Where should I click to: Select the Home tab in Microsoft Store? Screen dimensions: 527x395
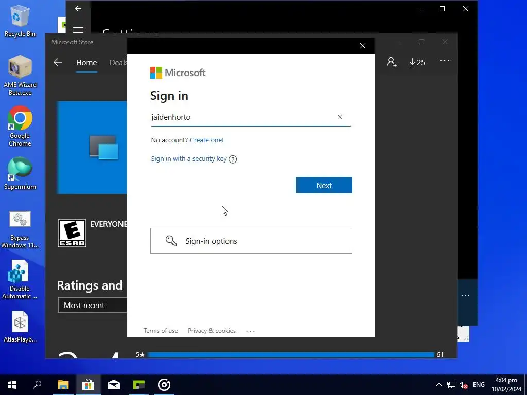tap(86, 63)
